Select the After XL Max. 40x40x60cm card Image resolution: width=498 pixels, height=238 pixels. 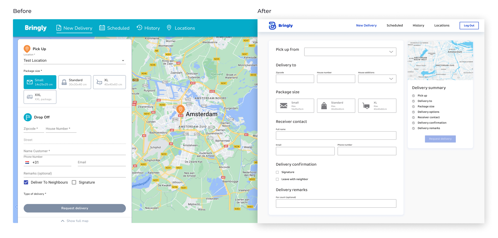point(377,106)
